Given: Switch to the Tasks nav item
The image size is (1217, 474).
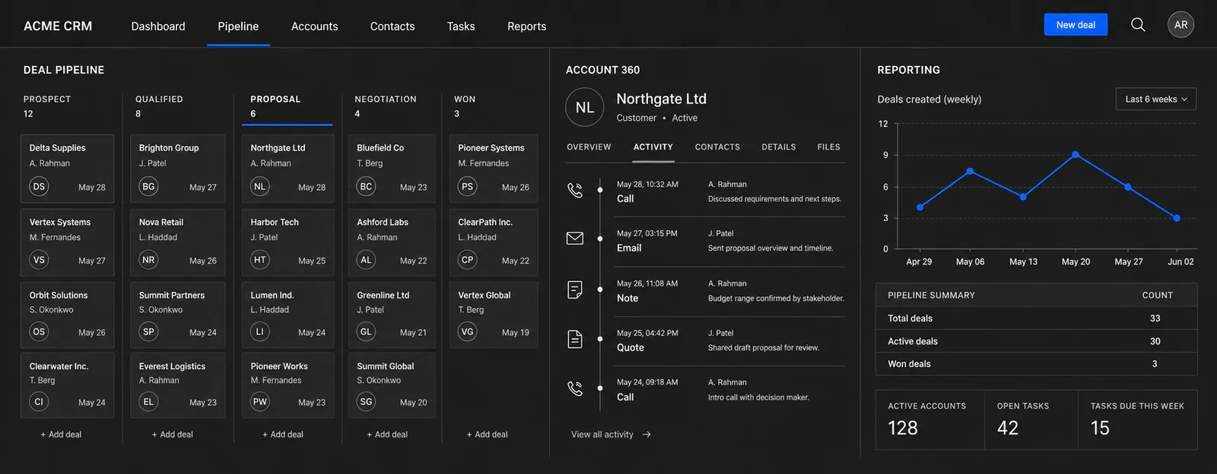Looking at the screenshot, I should (461, 26).
